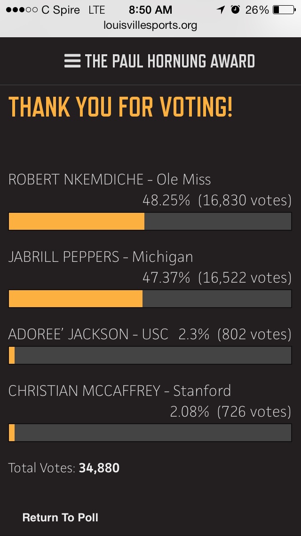
Task: Tap the location arrow status icon
Action: point(221,9)
